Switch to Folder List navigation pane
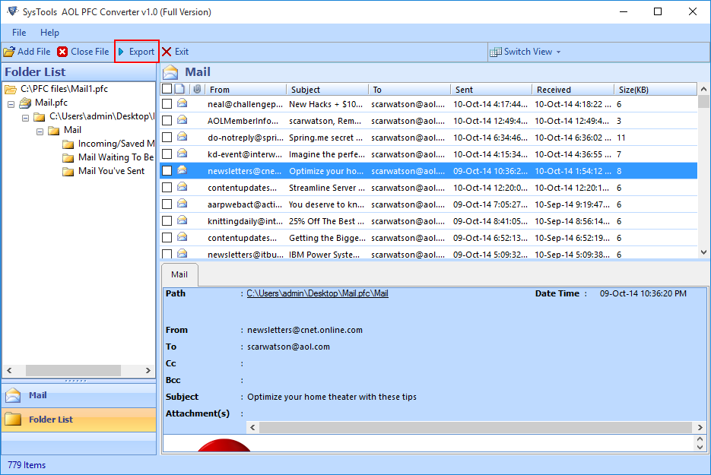711x475 pixels. tap(79, 420)
